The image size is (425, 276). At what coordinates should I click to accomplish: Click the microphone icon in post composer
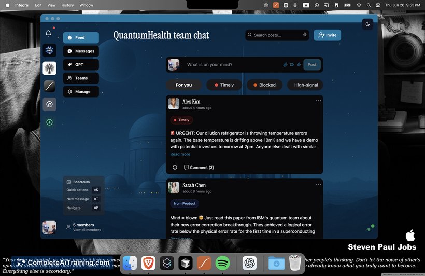[299, 64]
